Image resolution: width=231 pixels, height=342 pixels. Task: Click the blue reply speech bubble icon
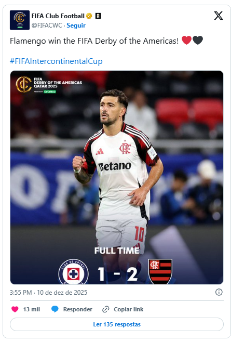tap(55, 309)
